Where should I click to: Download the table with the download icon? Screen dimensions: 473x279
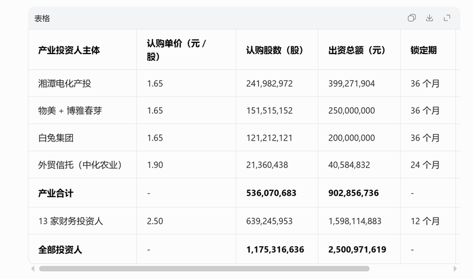pyautogui.click(x=430, y=18)
